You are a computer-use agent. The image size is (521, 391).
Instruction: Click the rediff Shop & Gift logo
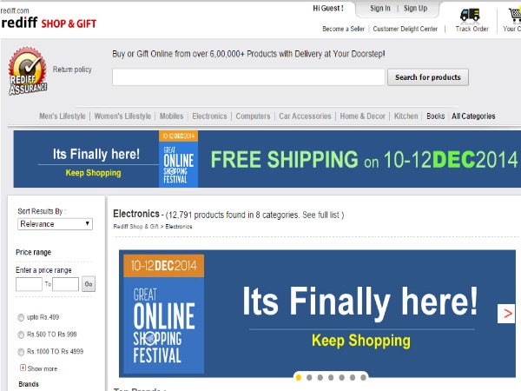[x=49, y=23]
